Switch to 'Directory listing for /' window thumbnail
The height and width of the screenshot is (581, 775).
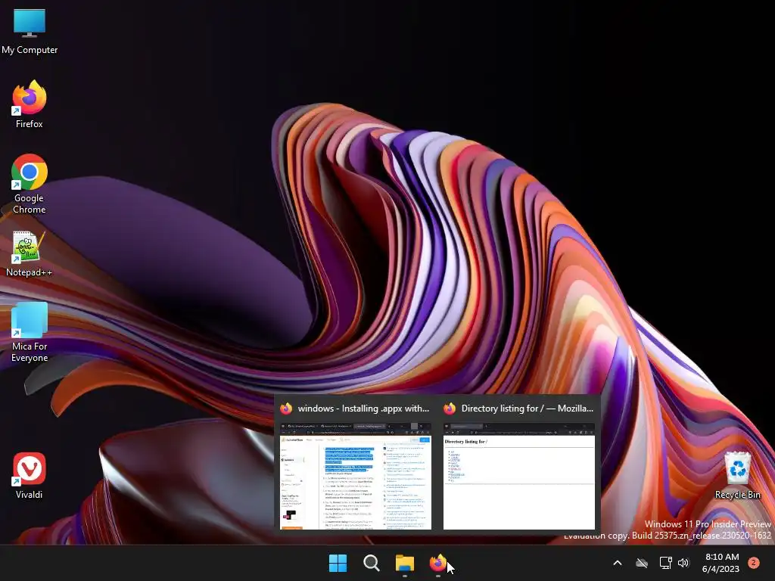coord(519,476)
